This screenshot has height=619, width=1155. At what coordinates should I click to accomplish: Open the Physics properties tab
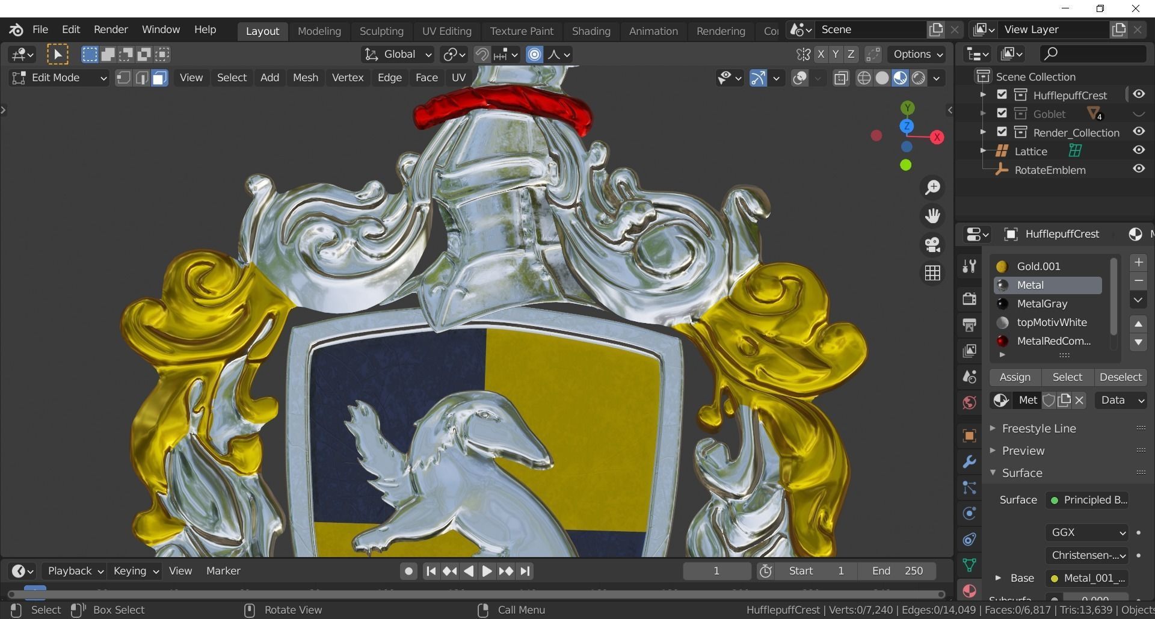tap(969, 513)
